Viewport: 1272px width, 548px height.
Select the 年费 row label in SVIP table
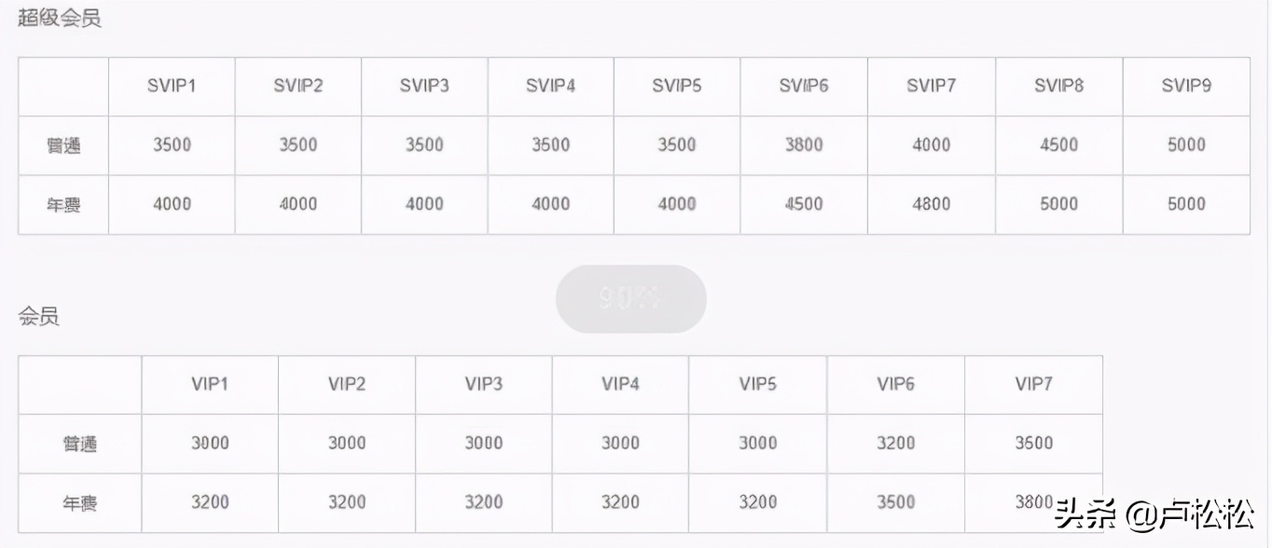(x=63, y=204)
